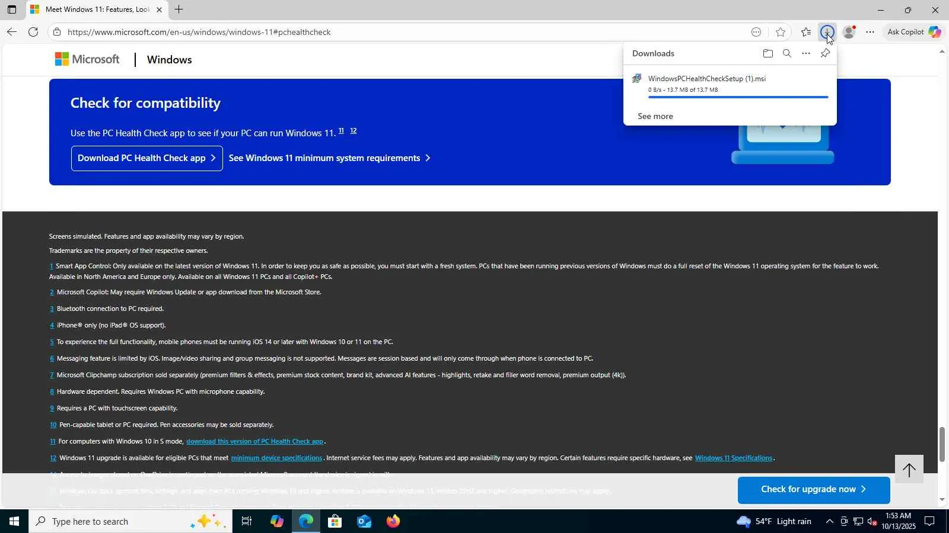
Task: Click the taskbar search box
Action: click(x=130, y=521)
